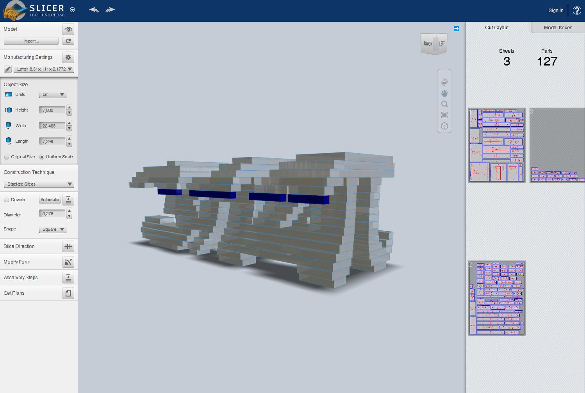Image resolution: width=585 pixels, height=393 pixels.
Task: Click the Width value field
Action: [x=52, y=126]
